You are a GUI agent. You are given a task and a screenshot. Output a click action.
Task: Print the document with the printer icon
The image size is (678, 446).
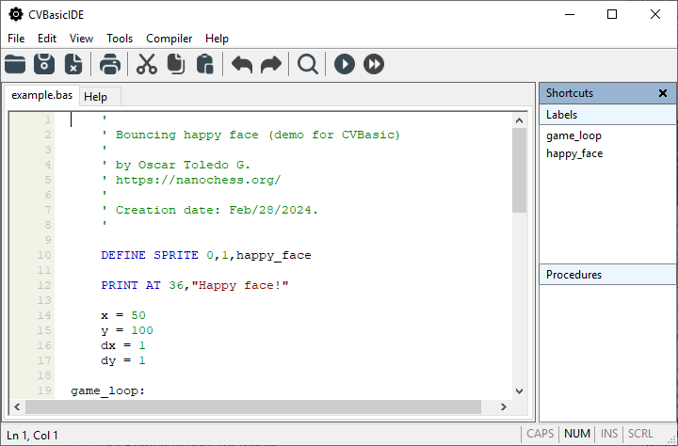pyautogui.click(x=110, y=64)
